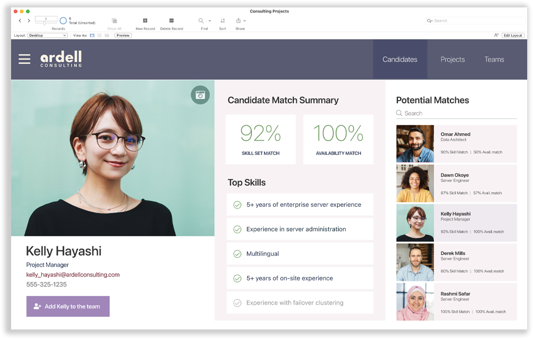Open the Layout dropdown showing Desktop

tap(48, 35)
